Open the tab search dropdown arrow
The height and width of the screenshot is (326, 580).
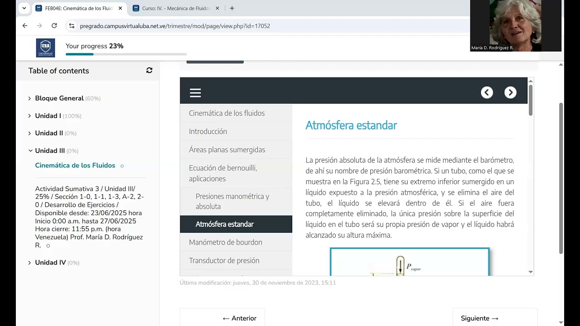click(24, 8)
